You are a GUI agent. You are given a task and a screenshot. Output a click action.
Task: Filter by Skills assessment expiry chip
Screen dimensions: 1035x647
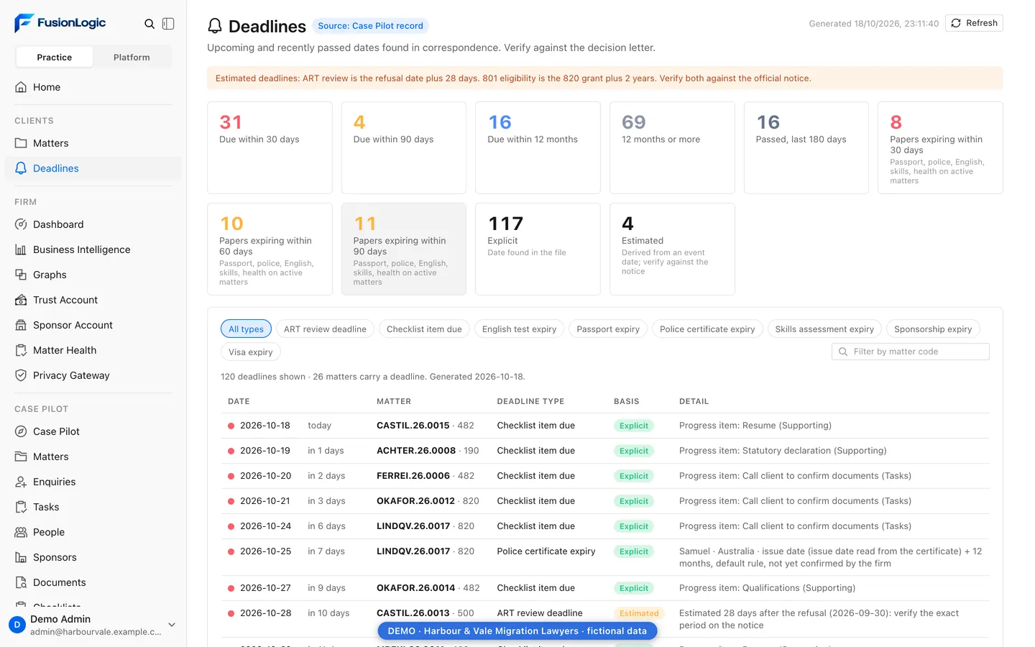tap(824, 329)
